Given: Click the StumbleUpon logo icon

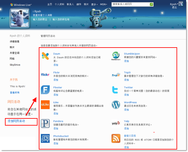Looking at the screenshot, I should pyautogui.click(x=116, y=56).
